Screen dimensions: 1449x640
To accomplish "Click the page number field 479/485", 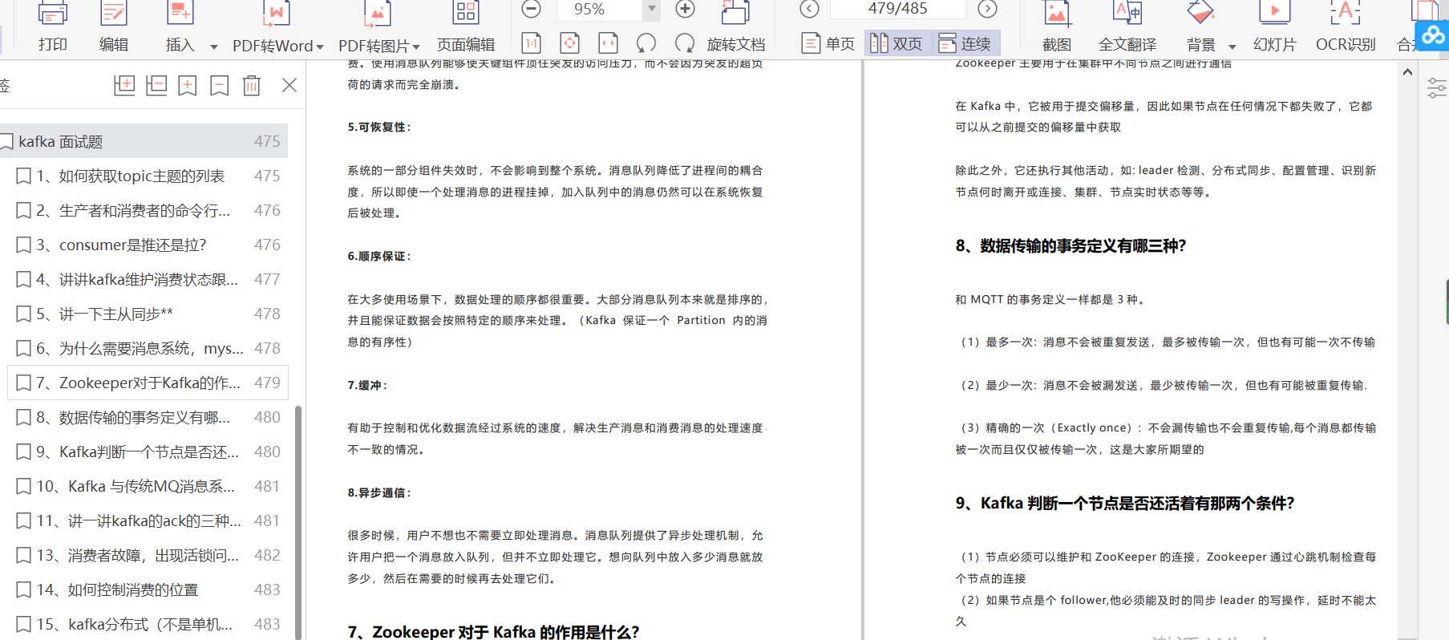I will pos(898,9).
